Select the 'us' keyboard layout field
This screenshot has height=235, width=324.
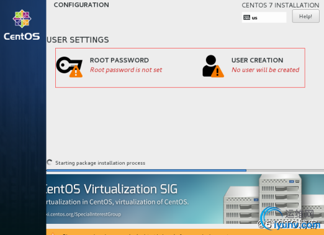[264, 17]
